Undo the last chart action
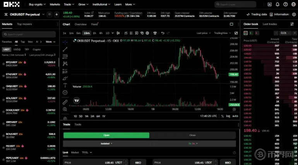This screenshot has width=298, height=165. (x=163, y=33)
